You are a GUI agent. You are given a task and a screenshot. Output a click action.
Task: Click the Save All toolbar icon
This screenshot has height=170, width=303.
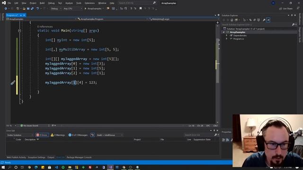coord(32,8)
